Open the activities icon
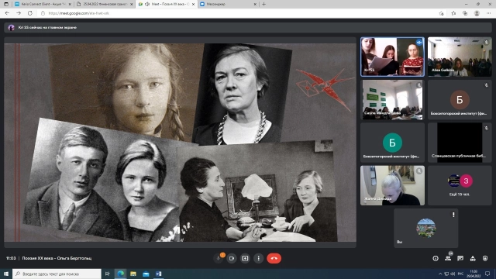 [473, 258]
